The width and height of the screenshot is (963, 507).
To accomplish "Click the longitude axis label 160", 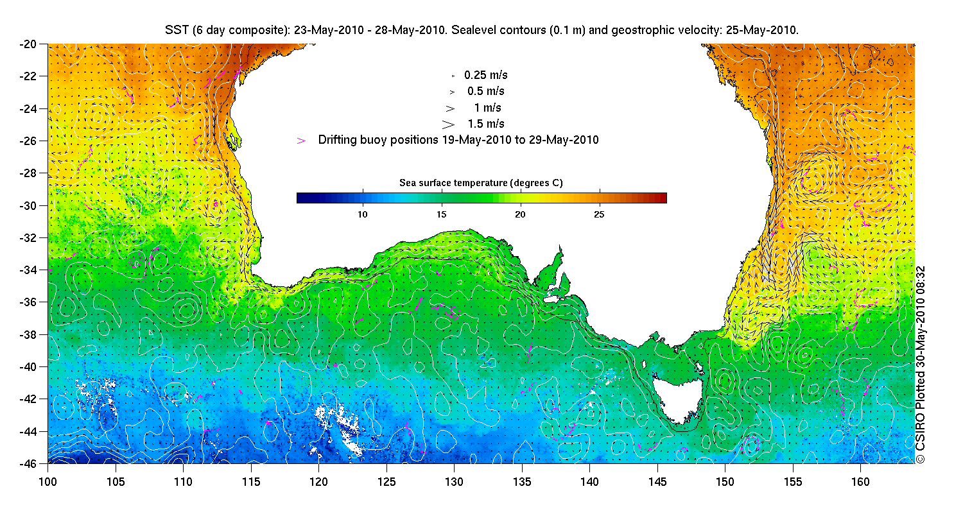I will click(860, 481).
